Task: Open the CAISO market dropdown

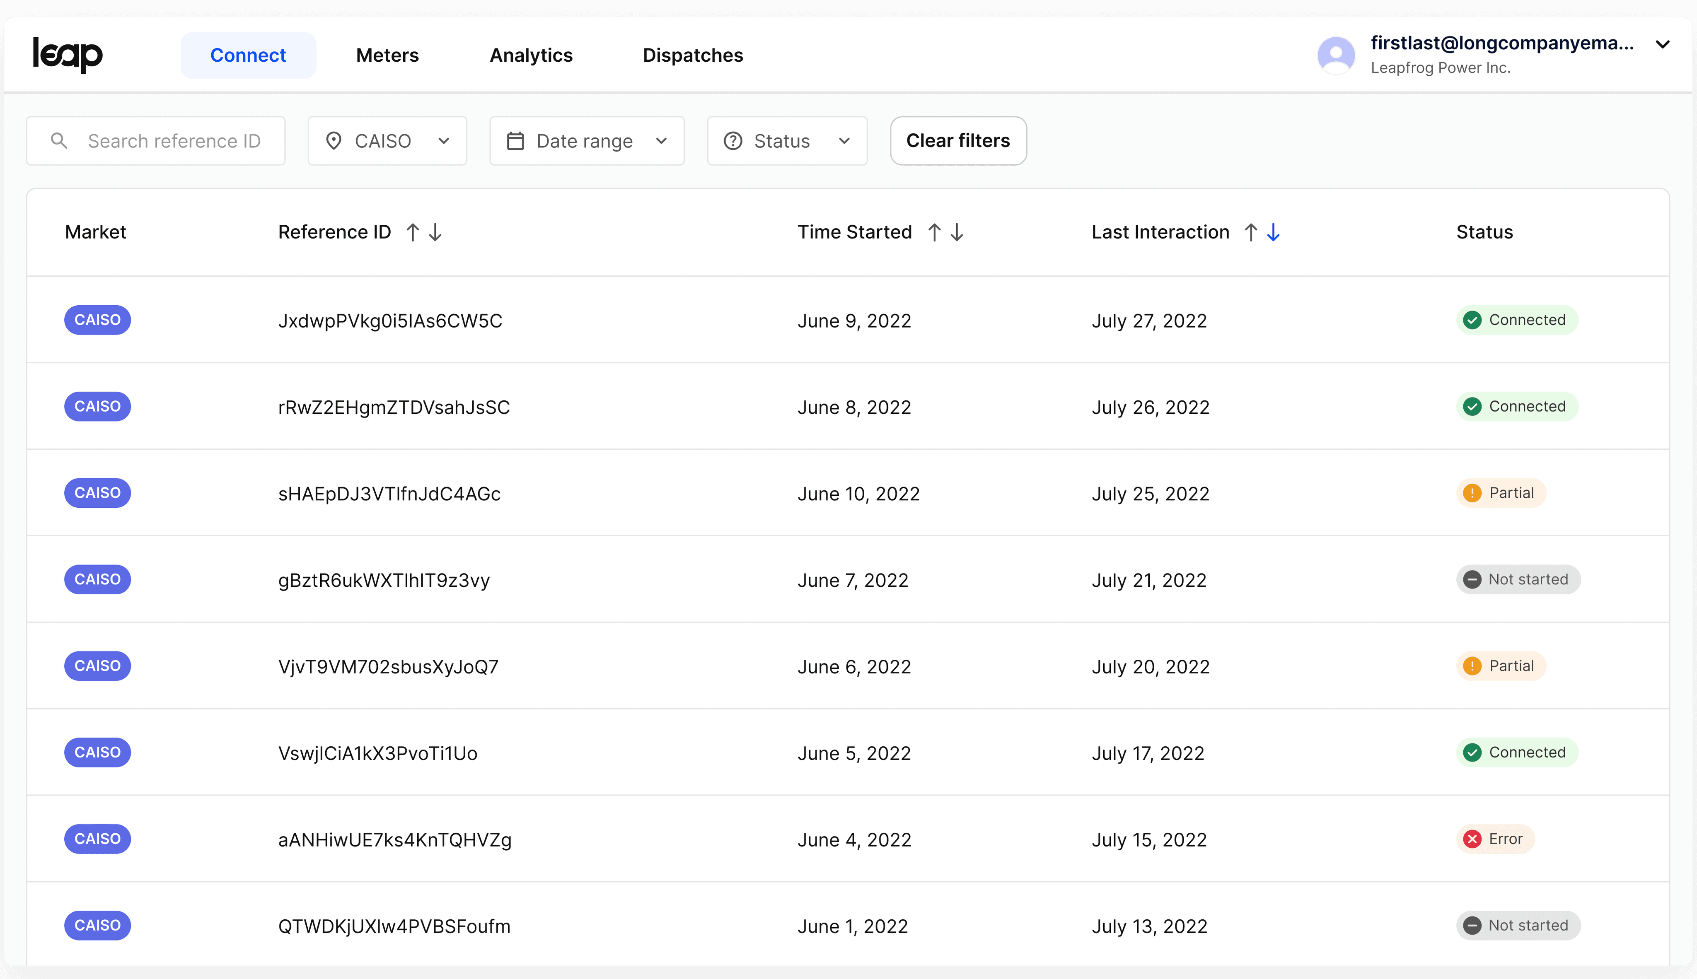Action: point(387,140)
